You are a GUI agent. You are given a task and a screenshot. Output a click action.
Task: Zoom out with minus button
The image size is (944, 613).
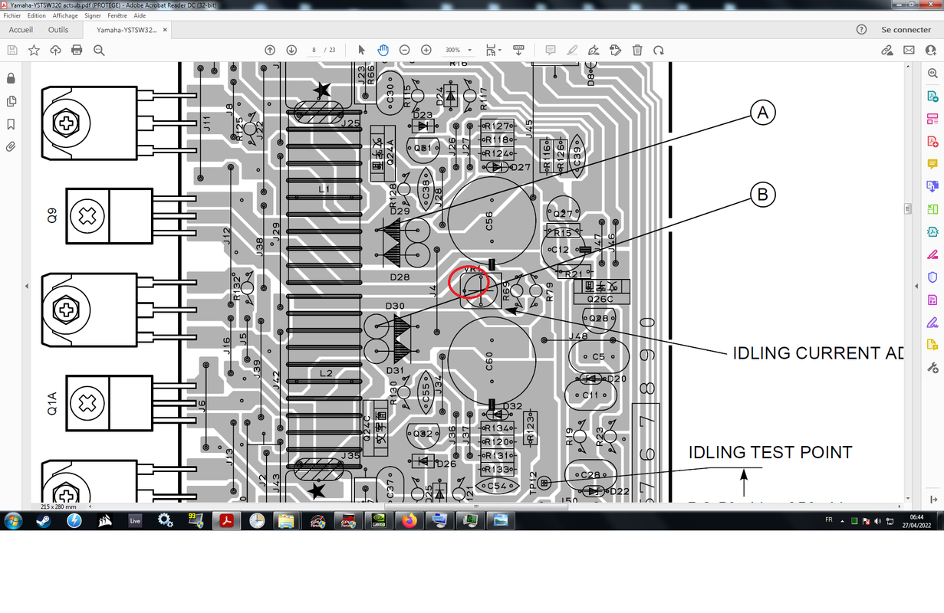pyautogui.click(x=404, y=50)
